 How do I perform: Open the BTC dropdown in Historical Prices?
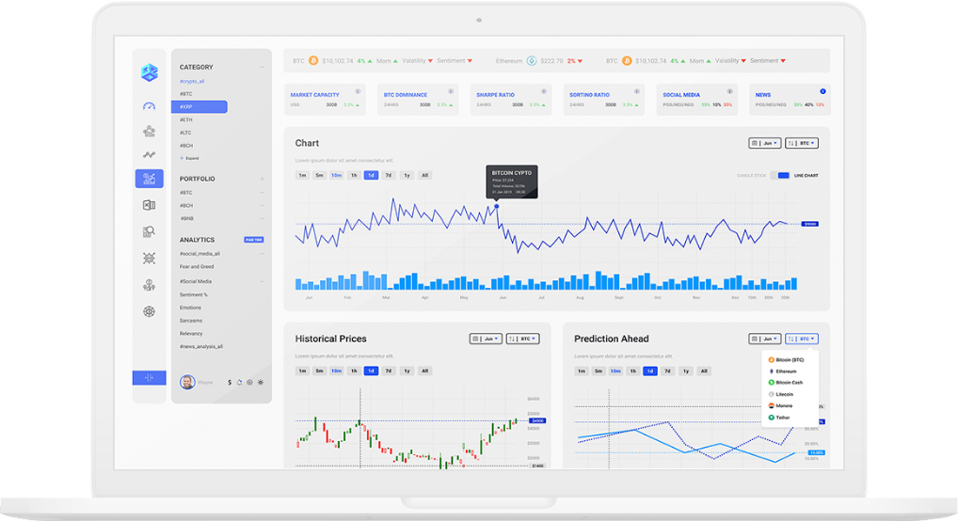(522, 339)
